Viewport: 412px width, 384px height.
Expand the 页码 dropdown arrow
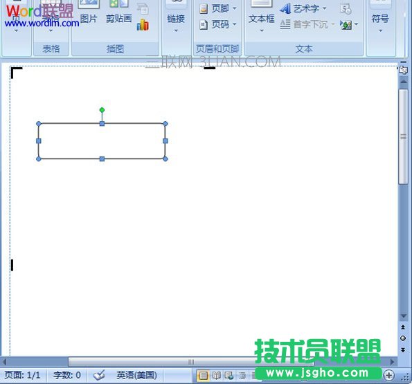tap(234, 24)
